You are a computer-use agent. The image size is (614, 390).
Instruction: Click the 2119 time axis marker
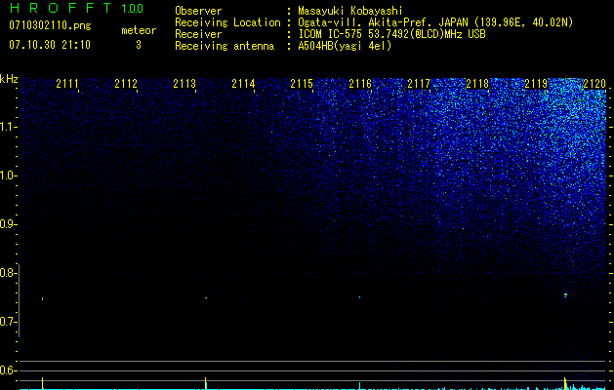536,84
